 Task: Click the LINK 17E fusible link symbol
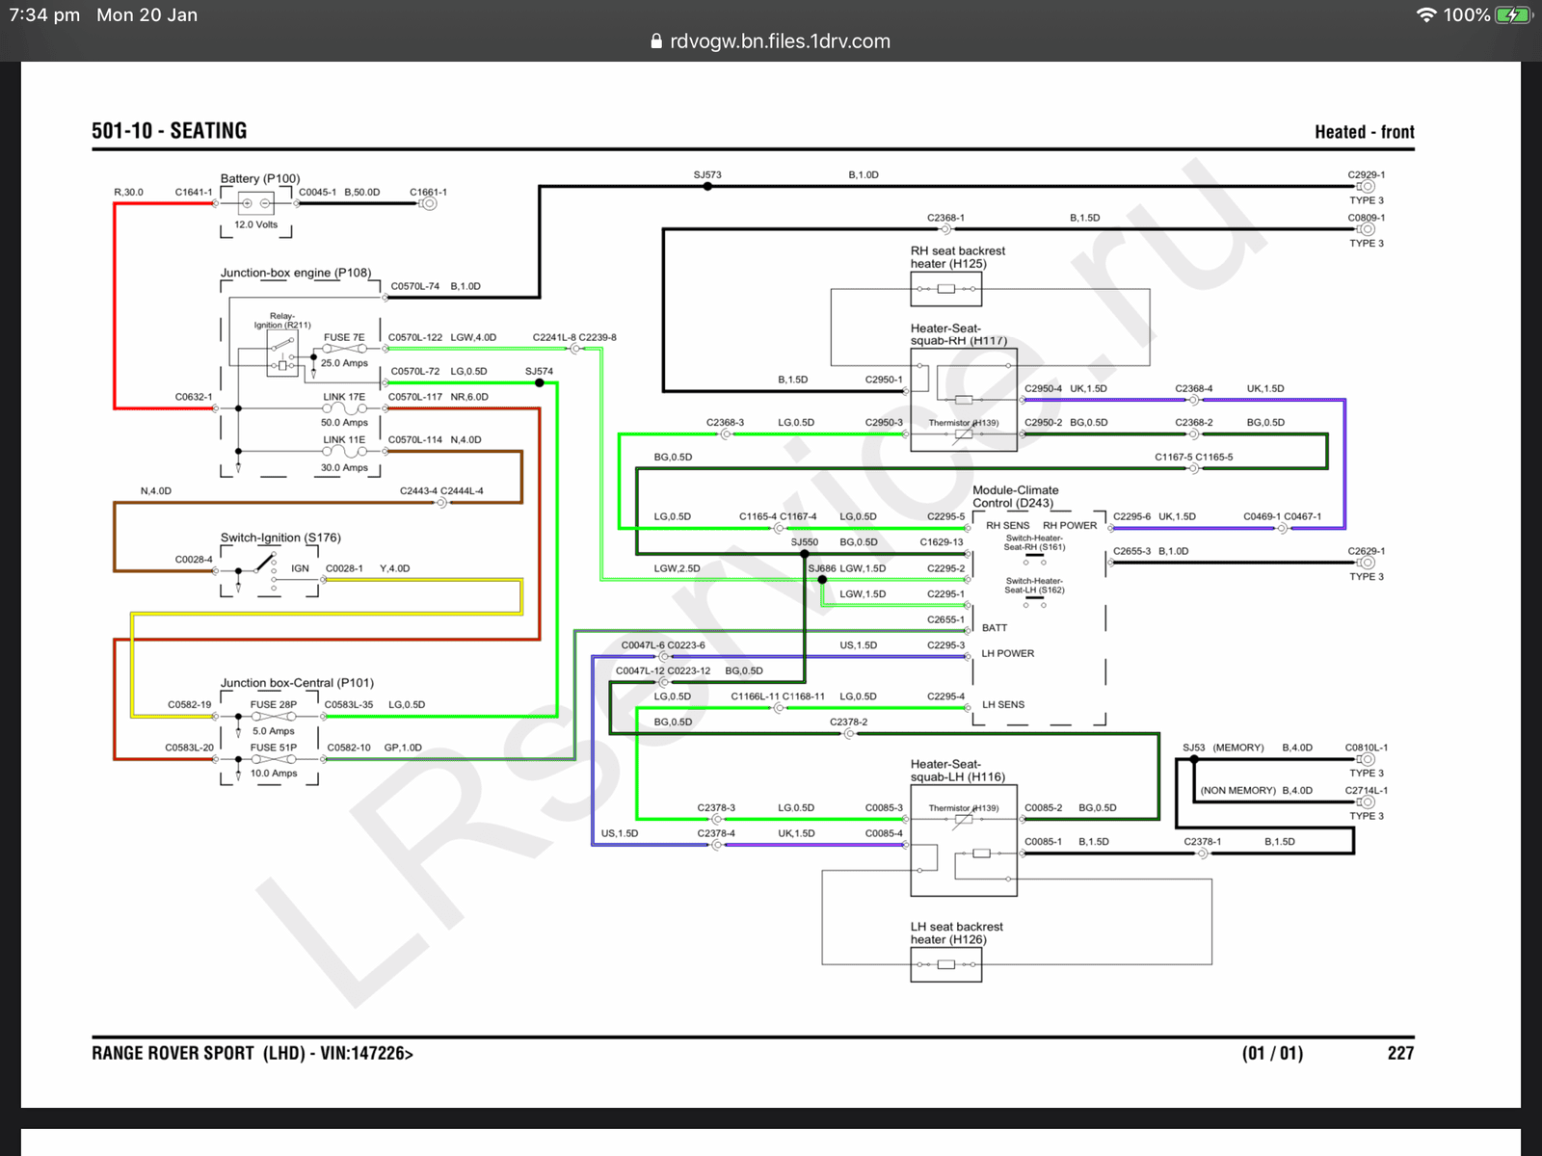coord(344,408)
